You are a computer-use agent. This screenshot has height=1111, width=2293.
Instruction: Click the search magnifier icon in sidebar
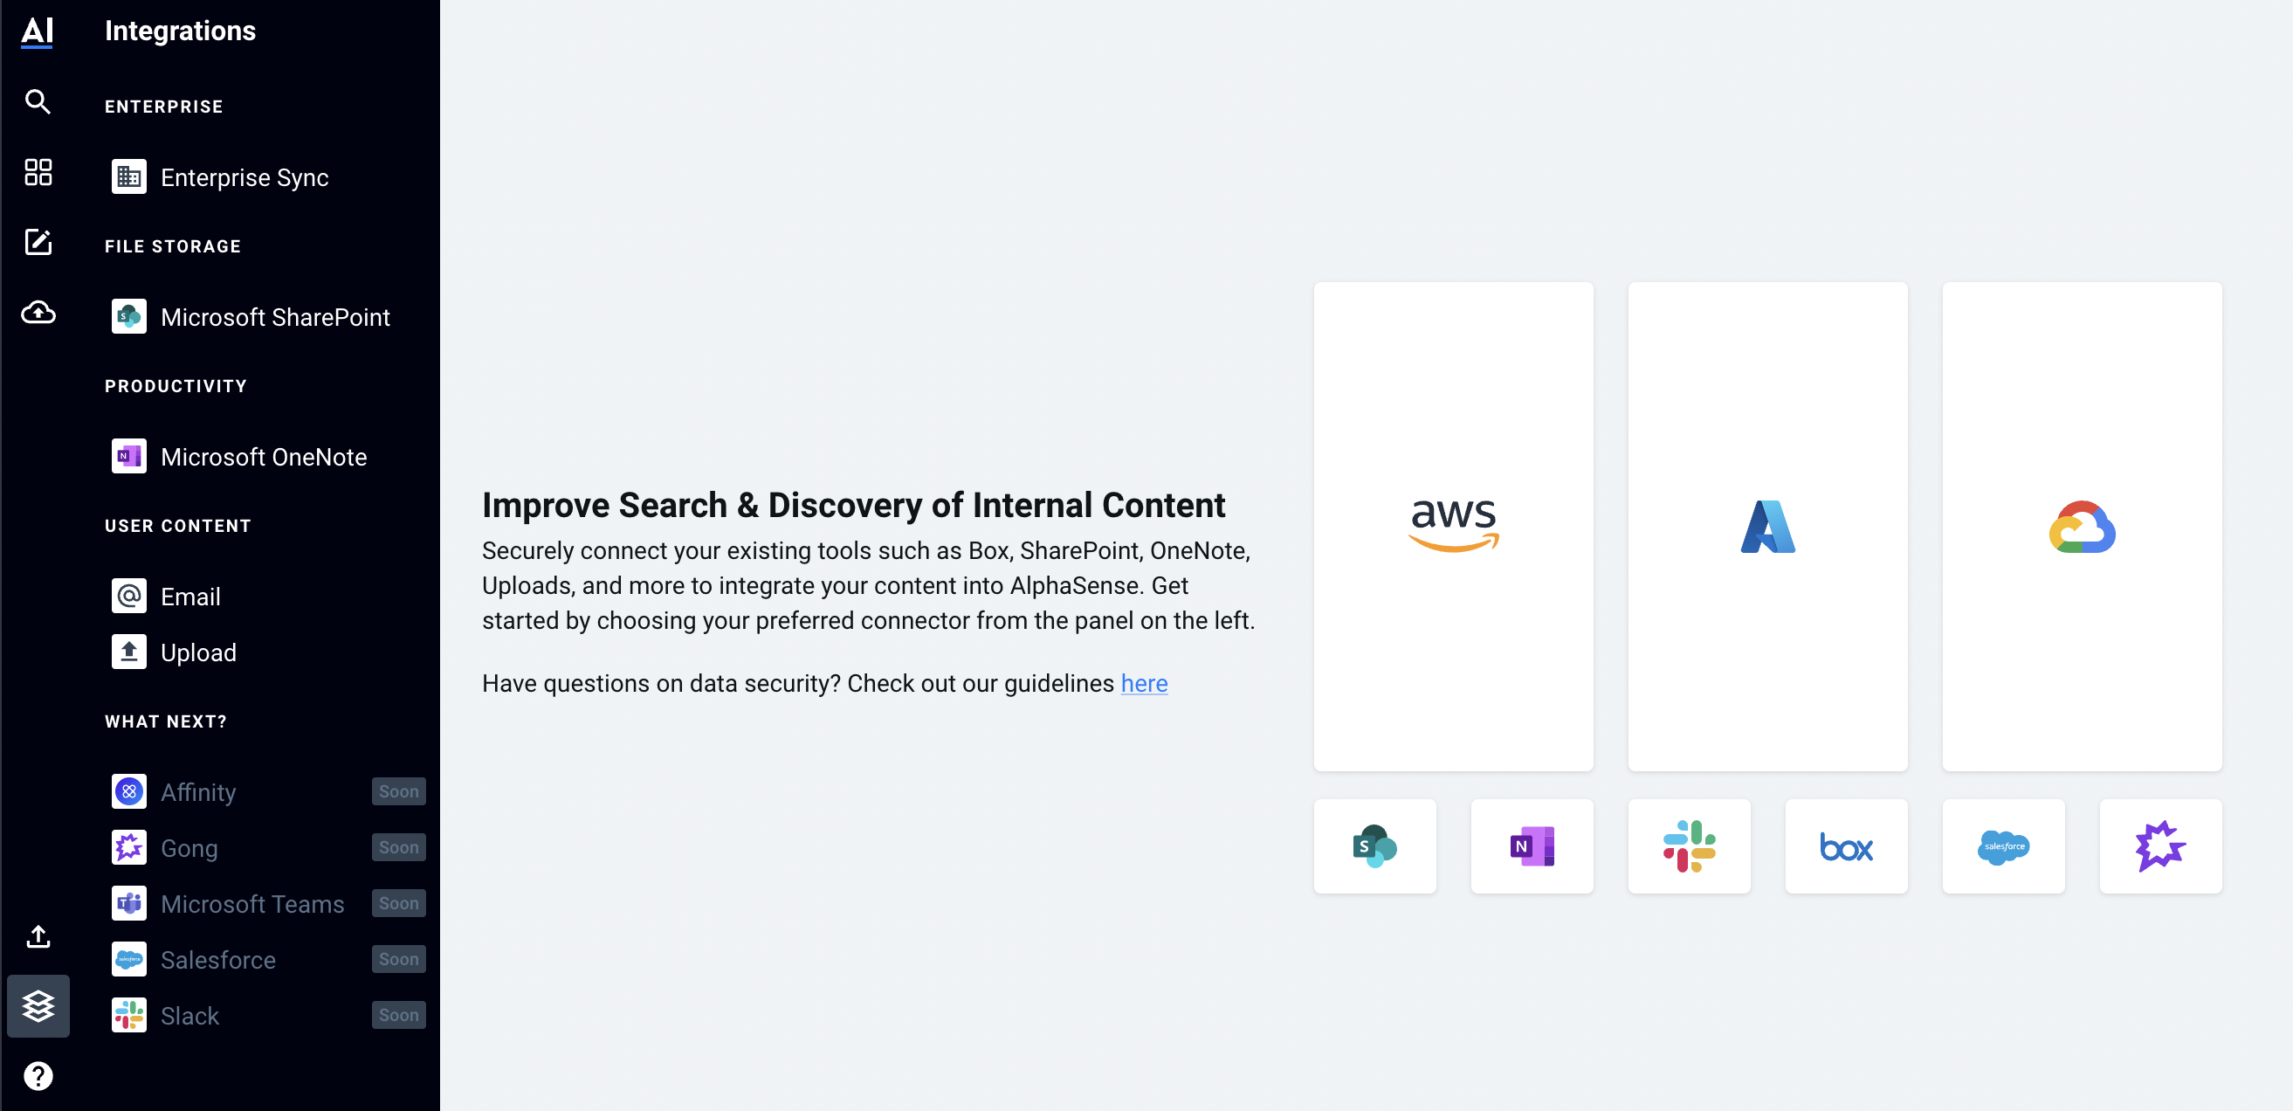38,102
